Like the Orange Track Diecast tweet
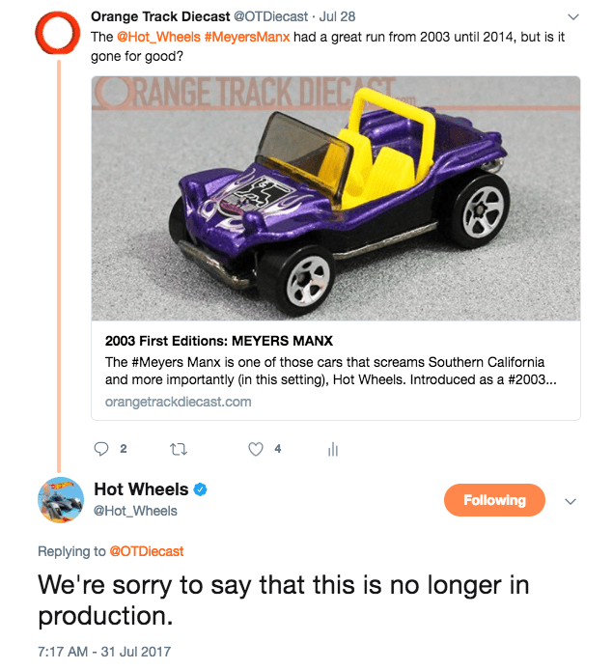This screenshot has height=670, width=613. coord(256,449)
